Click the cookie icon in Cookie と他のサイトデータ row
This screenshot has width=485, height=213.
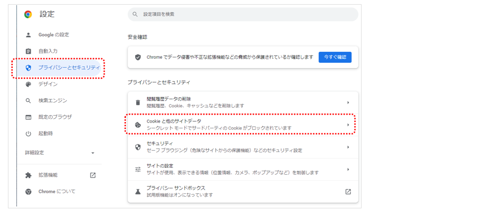tap(138, 125)
